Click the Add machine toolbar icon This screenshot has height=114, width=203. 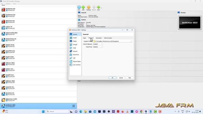tap(83, 8)
